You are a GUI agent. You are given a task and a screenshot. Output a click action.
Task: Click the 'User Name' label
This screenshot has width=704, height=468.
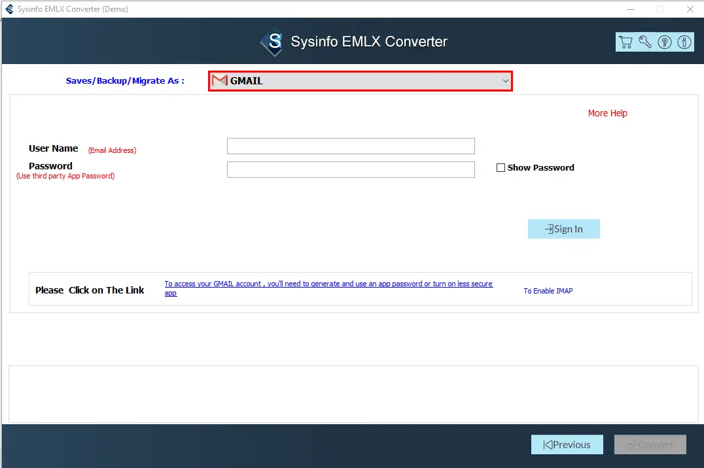[x=54, y=148]
